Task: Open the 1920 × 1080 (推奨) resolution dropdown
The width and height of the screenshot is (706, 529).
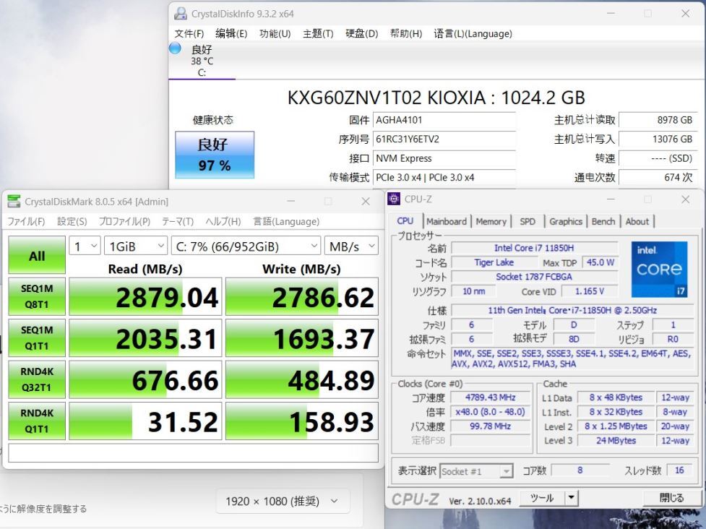Action: coord(283,501)
